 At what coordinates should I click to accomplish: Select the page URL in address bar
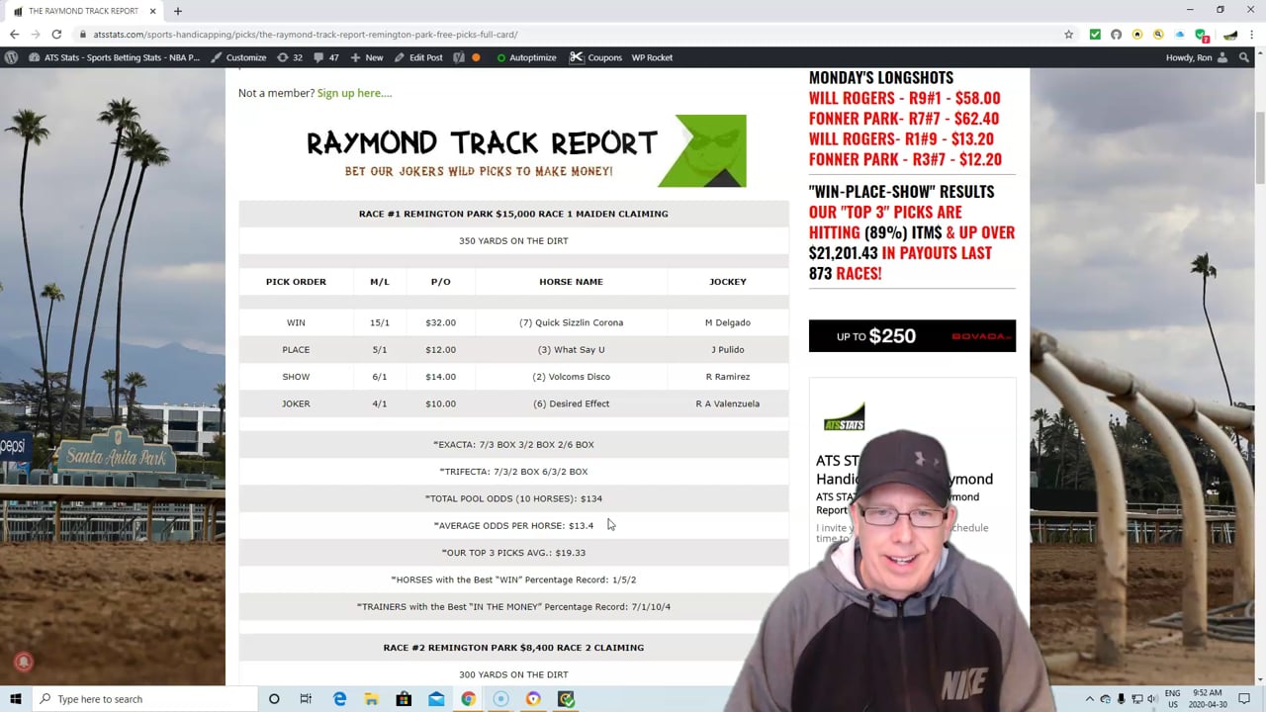coord(306,34)
